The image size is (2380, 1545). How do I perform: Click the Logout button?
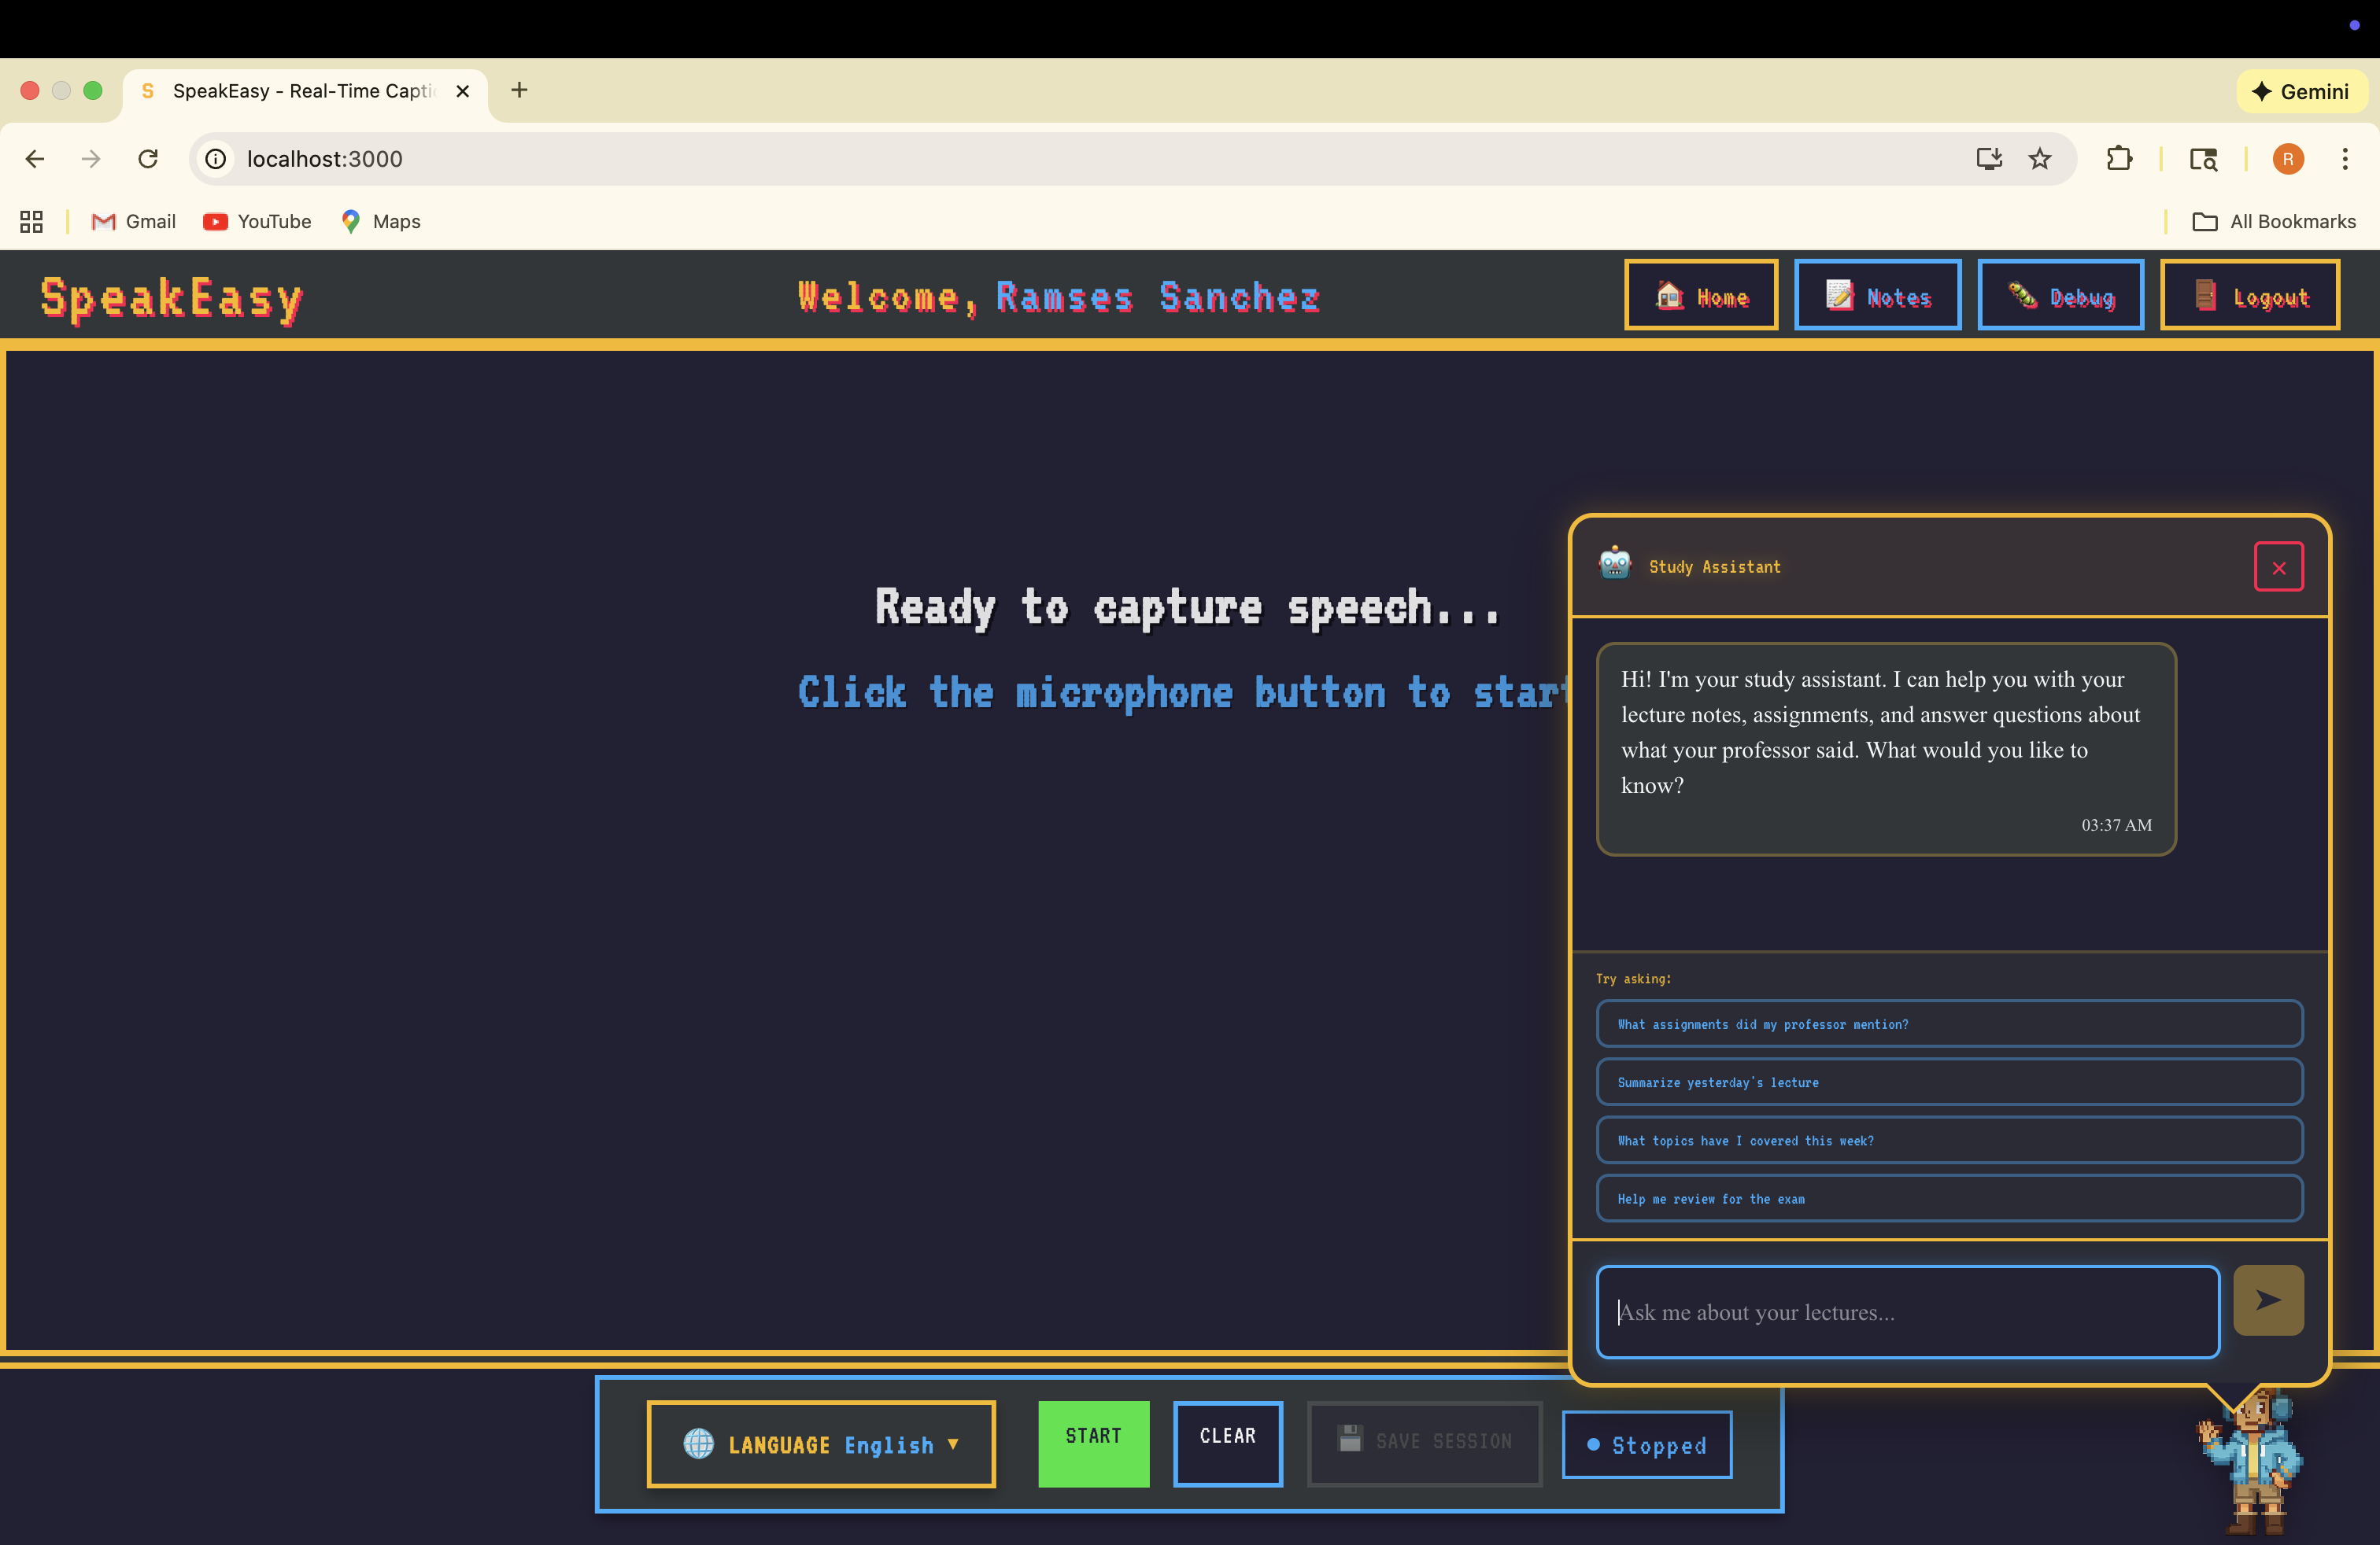[2249, 296]
